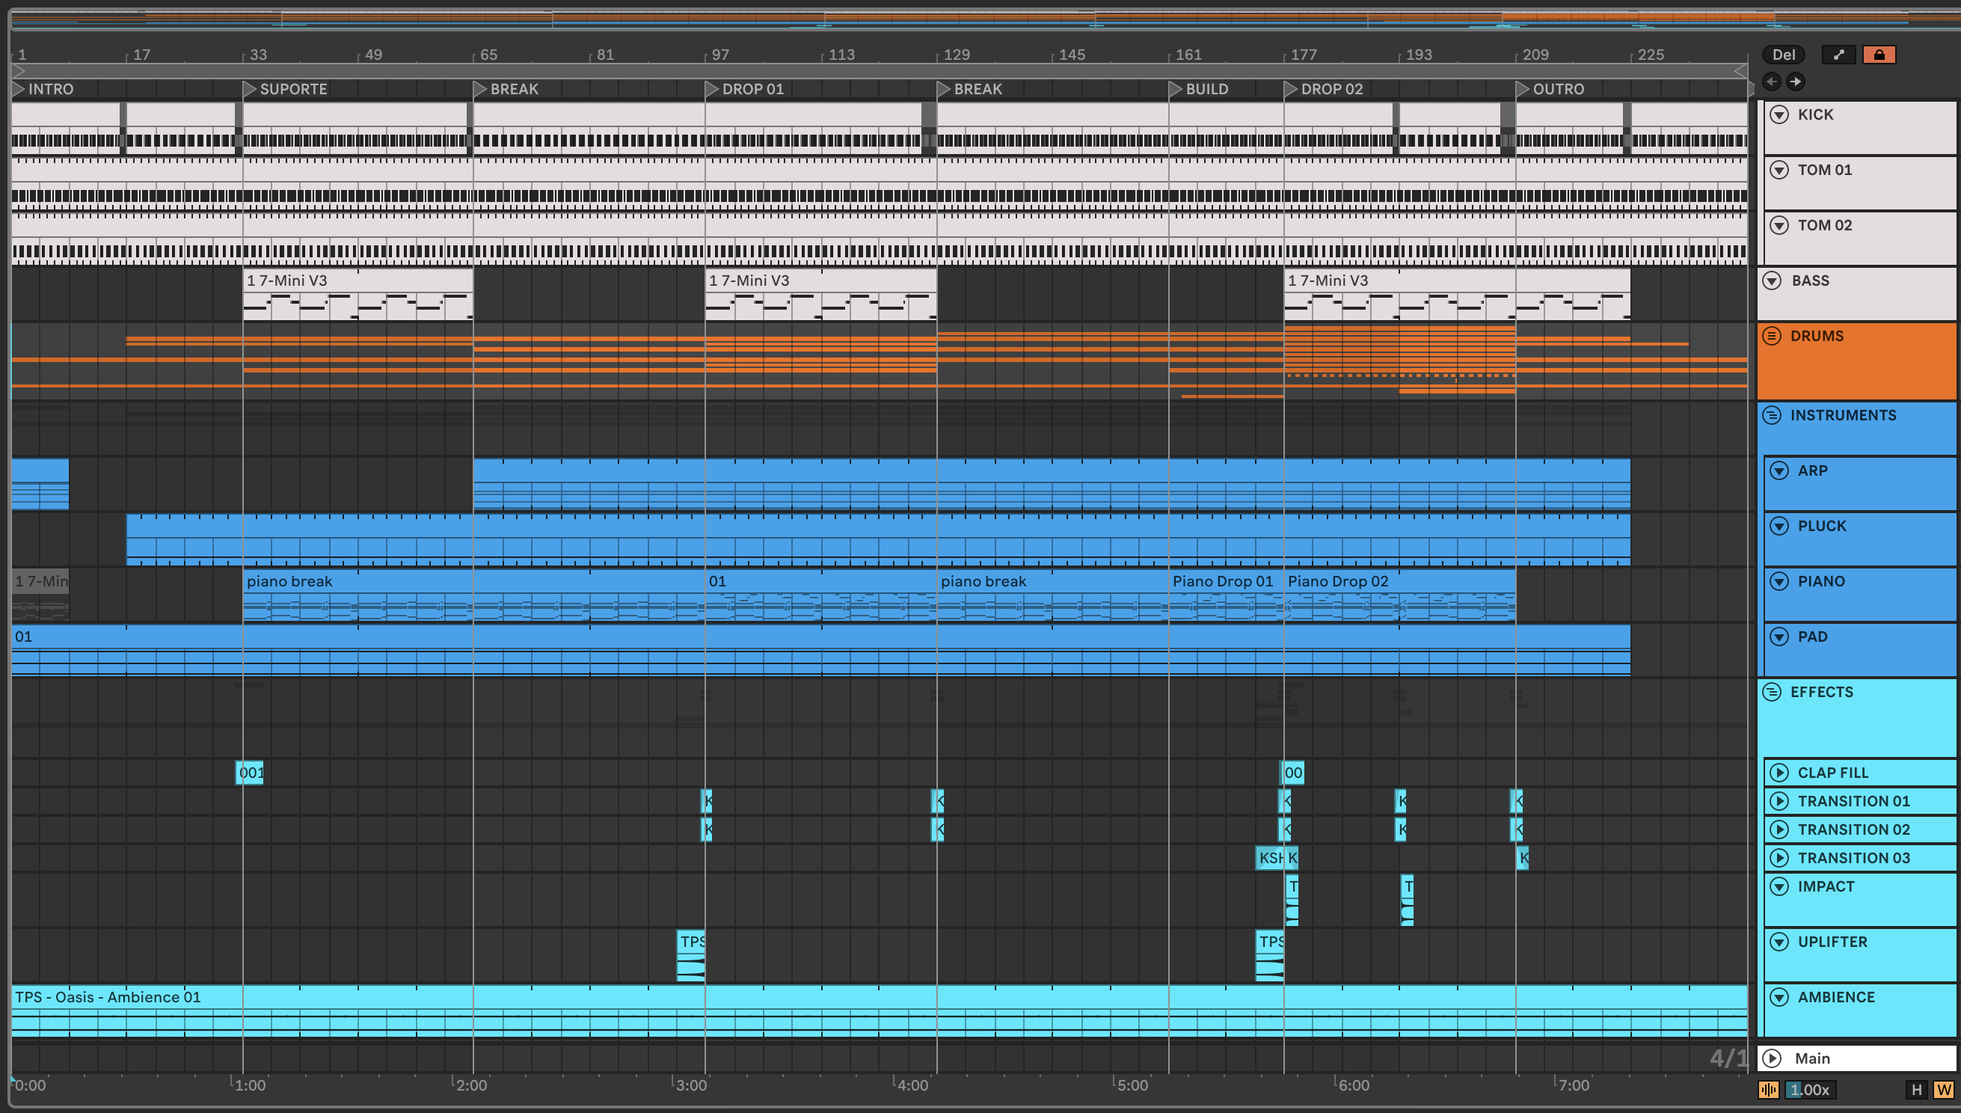Image resolution: width=1961 pixels, height=1113 pixels.
Task: Click the 3:00 mark on time ruler
Action: click(x=691, y=1085)
